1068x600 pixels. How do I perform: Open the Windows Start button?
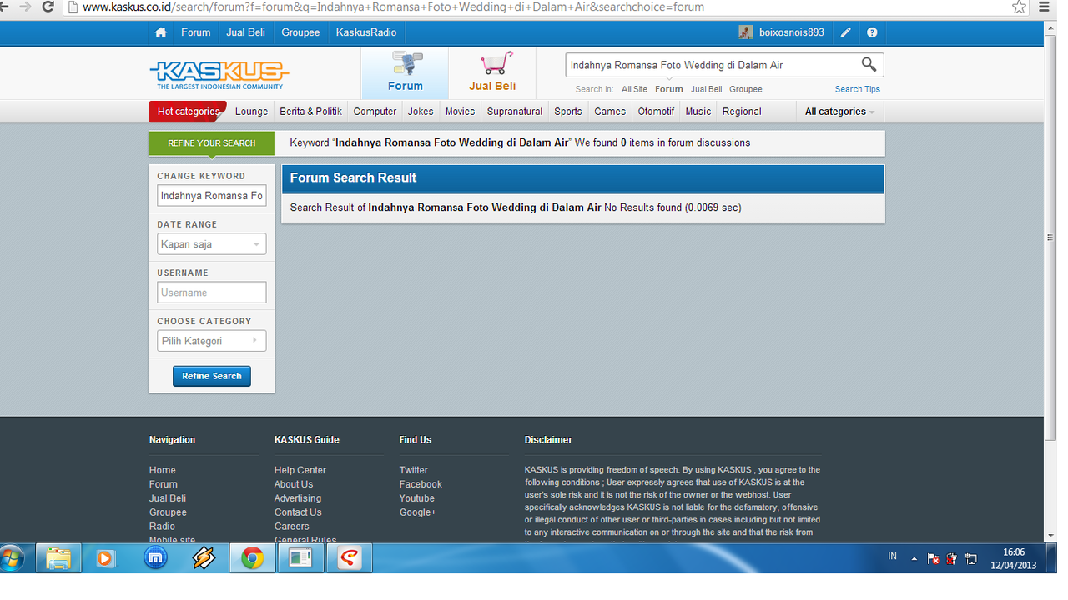[x=12, y=557]
